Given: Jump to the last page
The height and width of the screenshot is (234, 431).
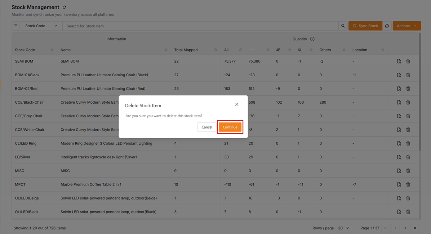Looking at the screenshot, I should coord(415,228).
